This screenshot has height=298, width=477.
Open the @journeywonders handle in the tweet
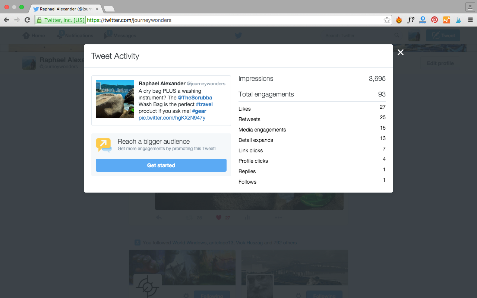(206, 84)
